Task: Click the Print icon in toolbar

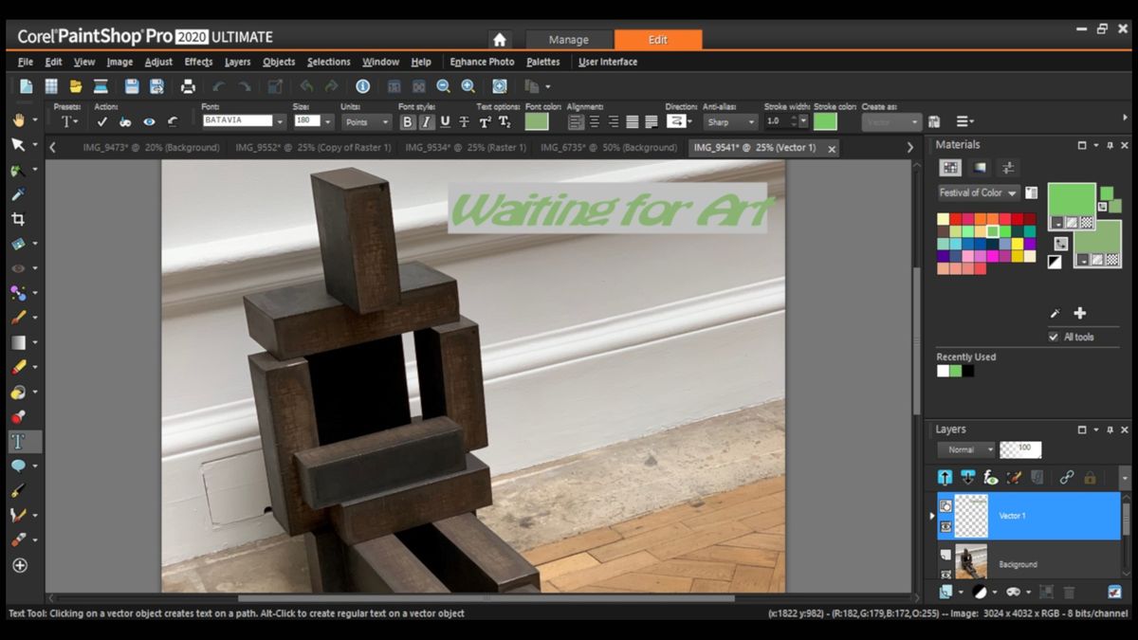Action: [x=188, y=86]
